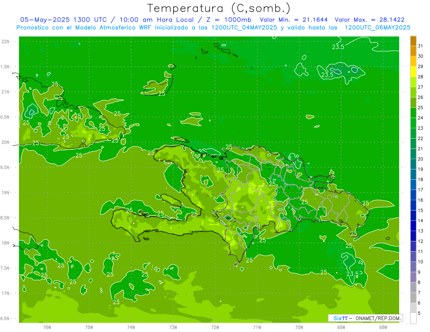Click the "76W" longitude axis label
Screen dimensions: 430x332
[x=47, y=327]
